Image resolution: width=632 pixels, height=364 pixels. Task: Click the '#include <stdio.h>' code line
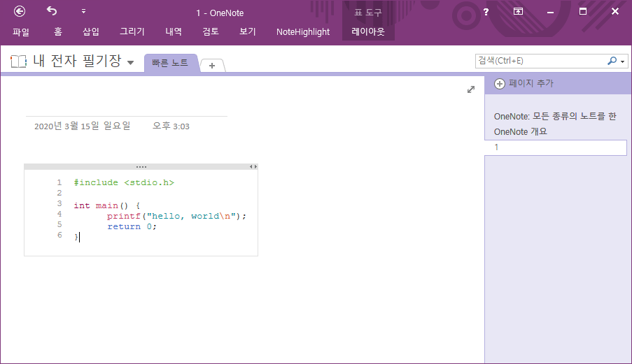tap(124, 182)
